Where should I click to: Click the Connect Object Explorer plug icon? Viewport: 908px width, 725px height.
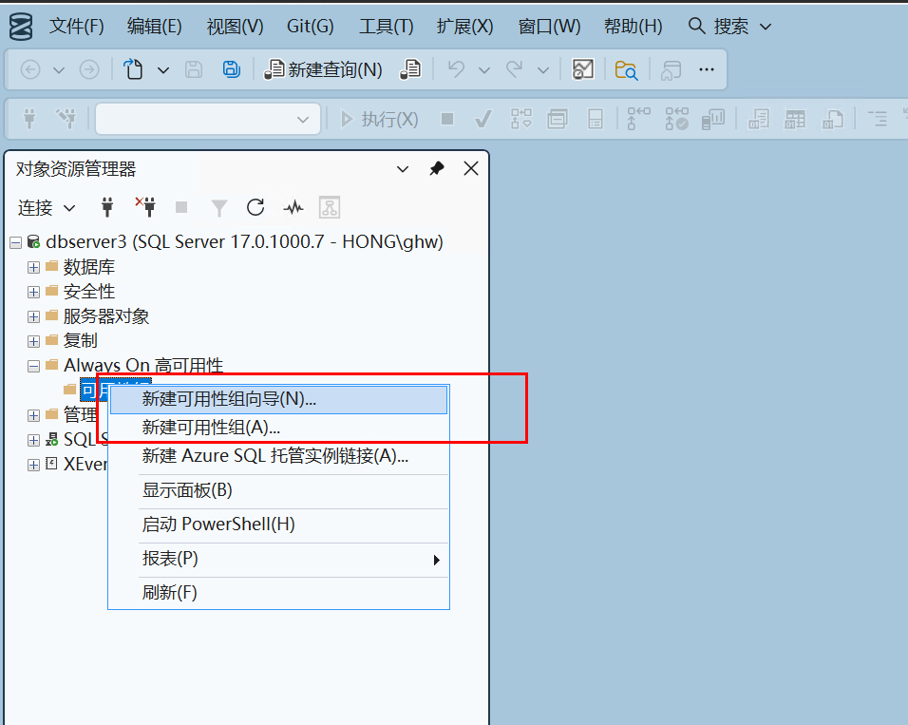[107, 207]
